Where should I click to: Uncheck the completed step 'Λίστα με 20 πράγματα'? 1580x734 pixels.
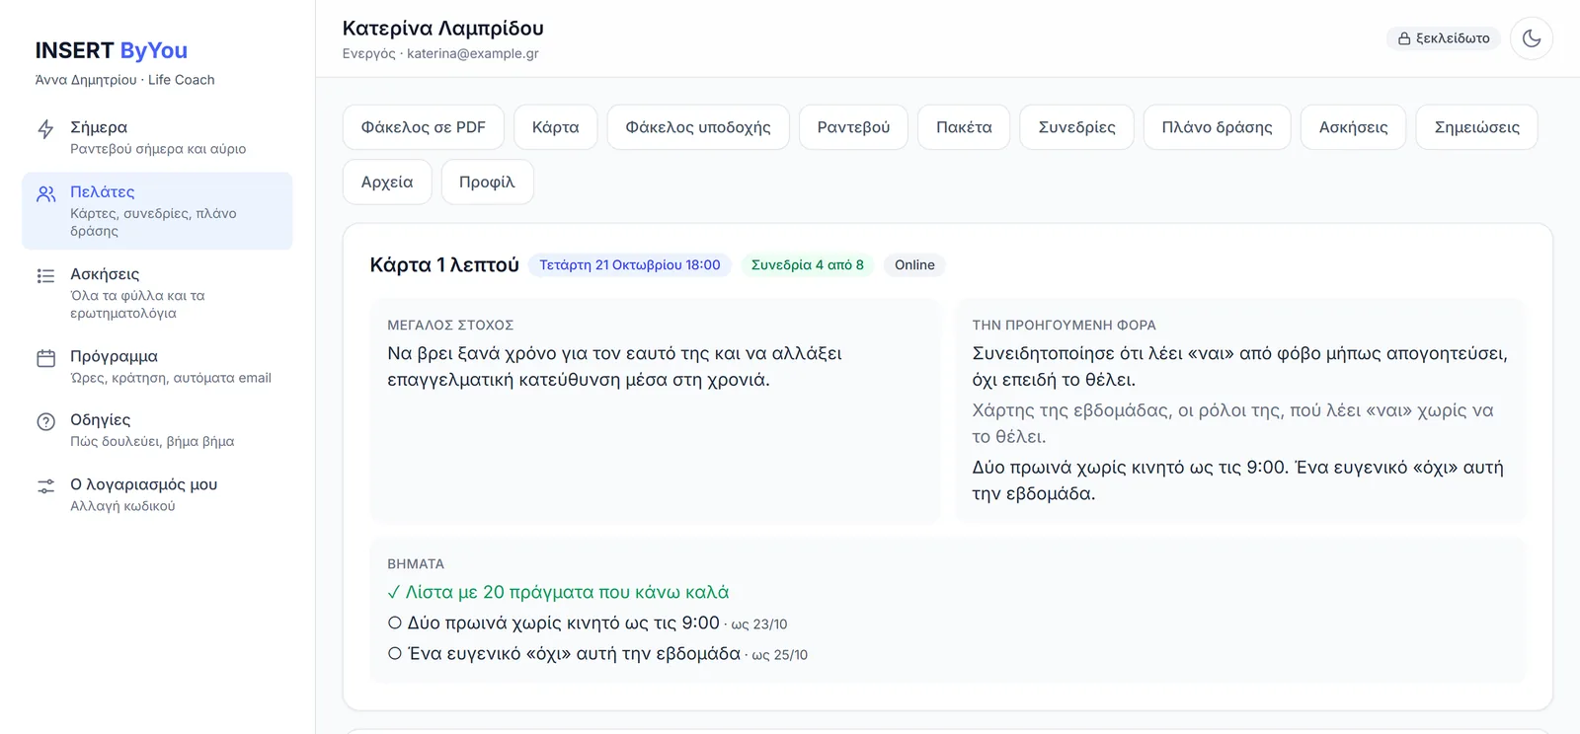coord(394,592)
